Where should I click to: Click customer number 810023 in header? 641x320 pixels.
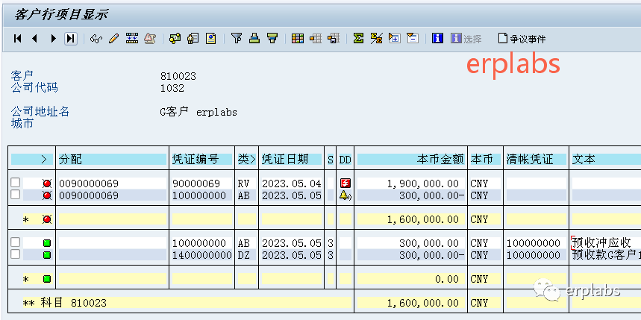tap(178, 76)
